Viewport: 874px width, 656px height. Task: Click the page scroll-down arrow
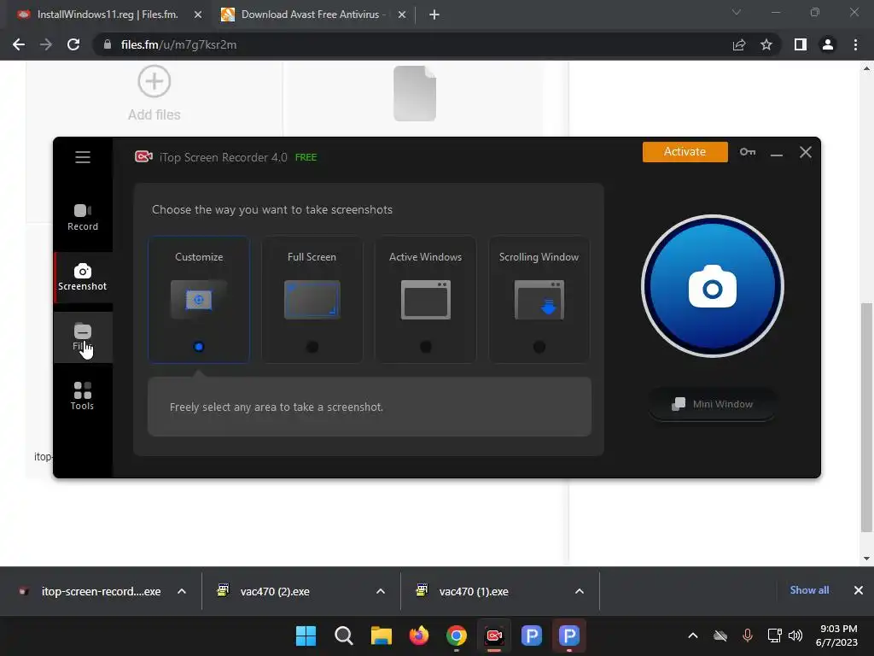pyautogui.click(x=866, y=559)
